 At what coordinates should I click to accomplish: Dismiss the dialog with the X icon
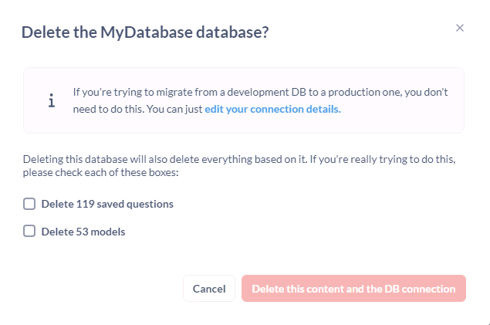coord(459,28)
